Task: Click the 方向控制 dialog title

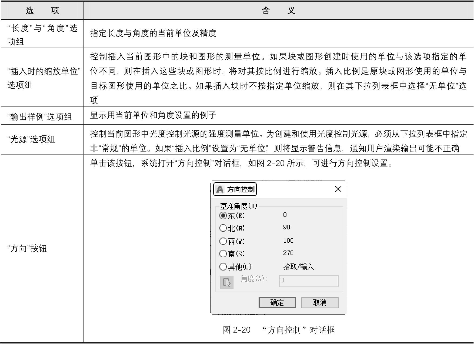Action: tap(241, 189)
